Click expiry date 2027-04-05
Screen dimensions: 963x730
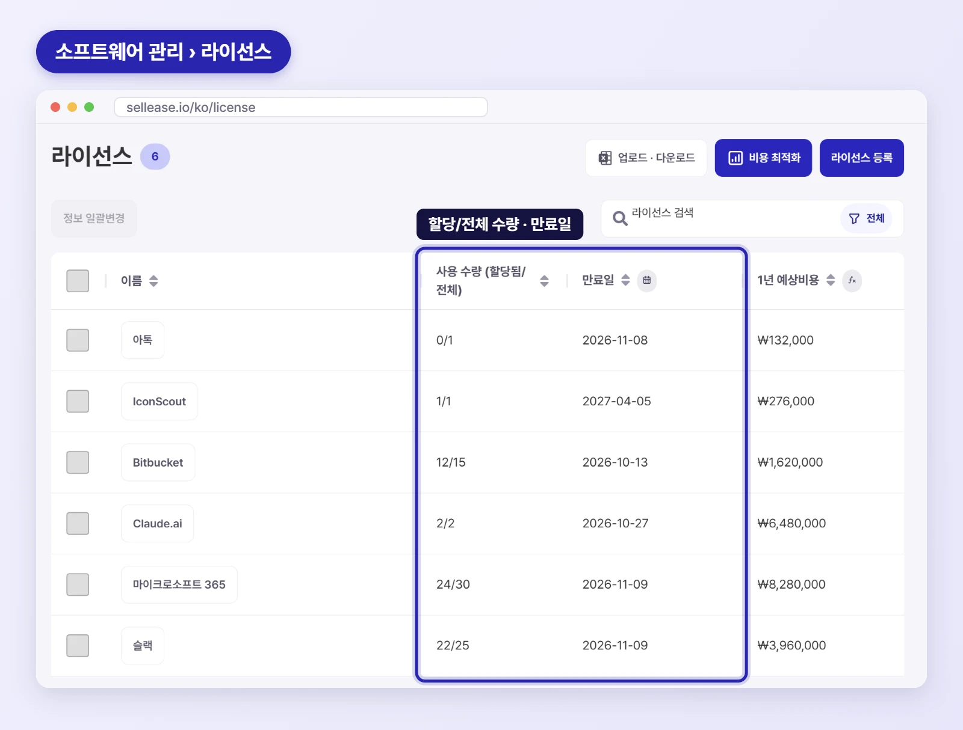617,401
